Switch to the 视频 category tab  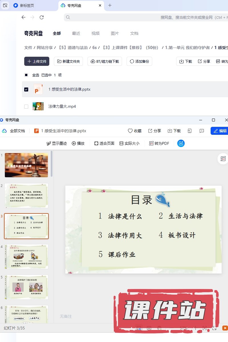pyautogui.click(x=95, y=33)
